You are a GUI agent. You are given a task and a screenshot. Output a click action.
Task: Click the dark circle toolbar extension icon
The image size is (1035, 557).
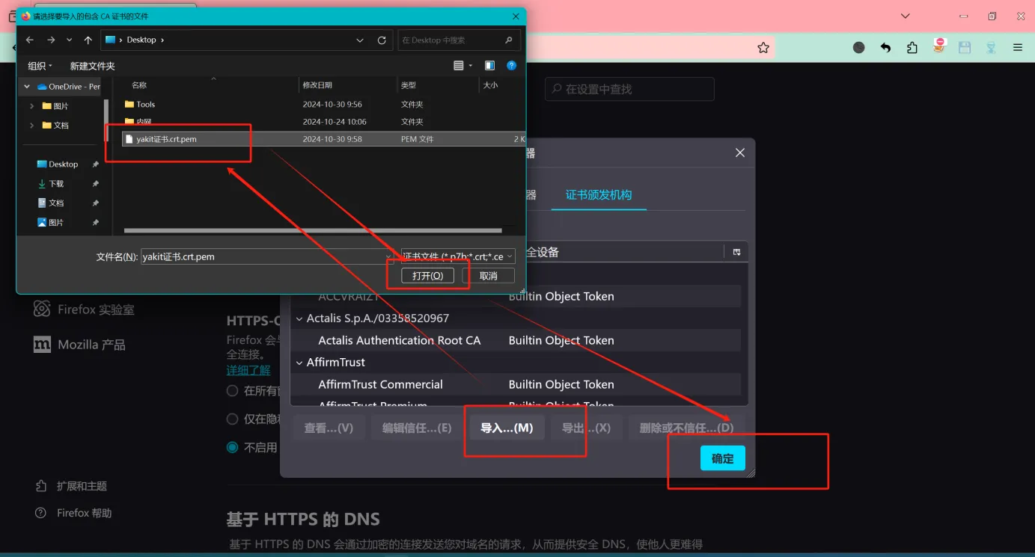click(x=859, y=47)
